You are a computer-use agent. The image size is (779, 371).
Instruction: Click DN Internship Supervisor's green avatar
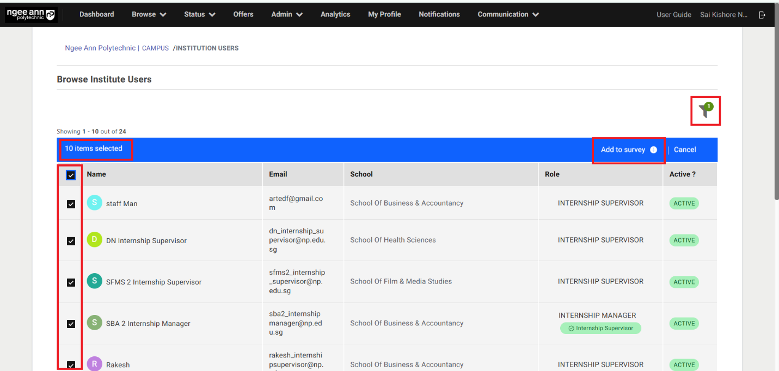[94, 240]
